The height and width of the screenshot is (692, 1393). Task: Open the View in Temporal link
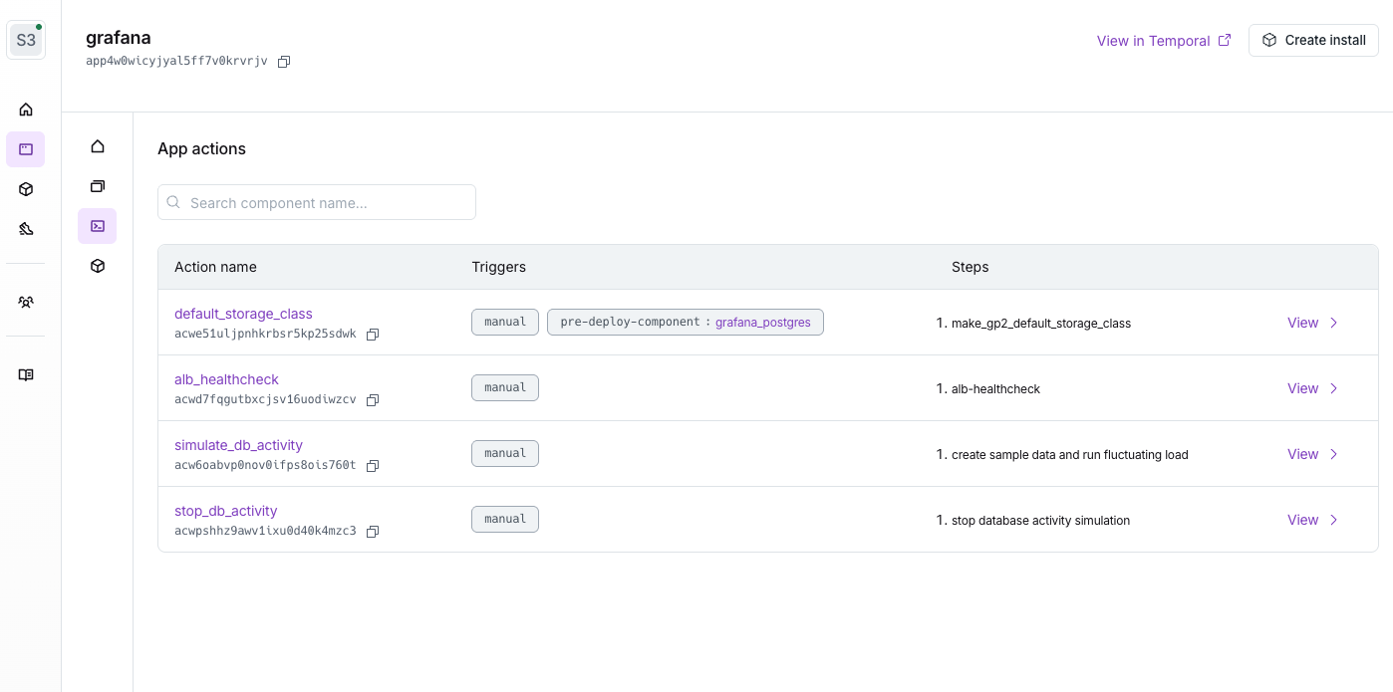point(1153,41)
